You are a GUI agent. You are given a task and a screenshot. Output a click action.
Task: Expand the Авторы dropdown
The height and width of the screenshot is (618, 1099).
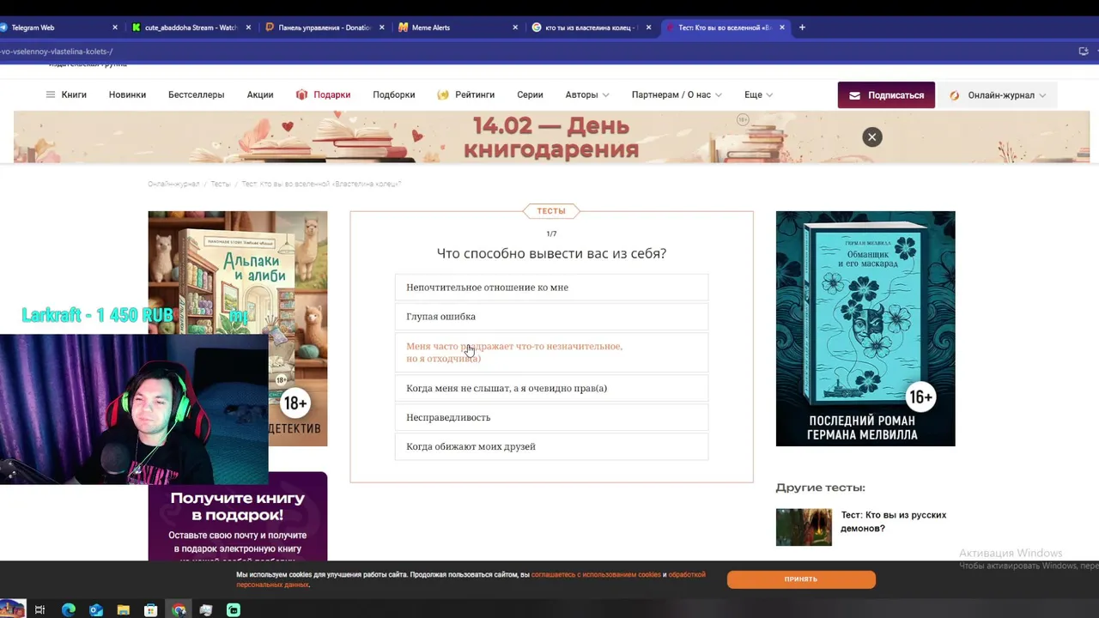pos(587,95)
